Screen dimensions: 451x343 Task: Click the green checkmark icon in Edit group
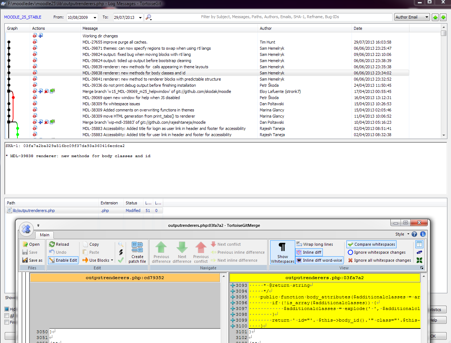(x=121, y=260)
